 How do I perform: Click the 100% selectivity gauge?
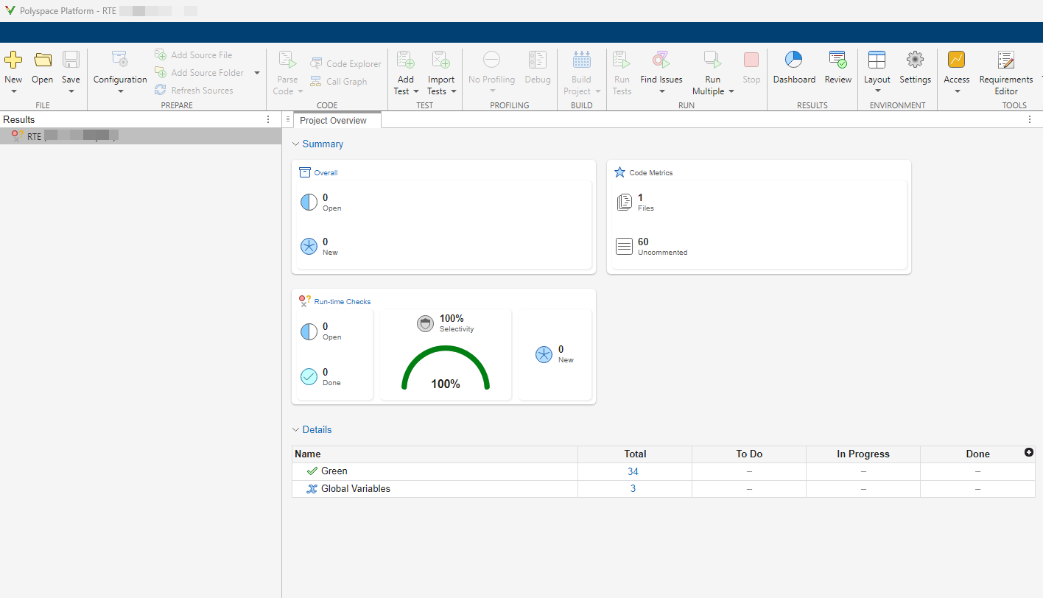pyautogui.click(x=446, y=368)
